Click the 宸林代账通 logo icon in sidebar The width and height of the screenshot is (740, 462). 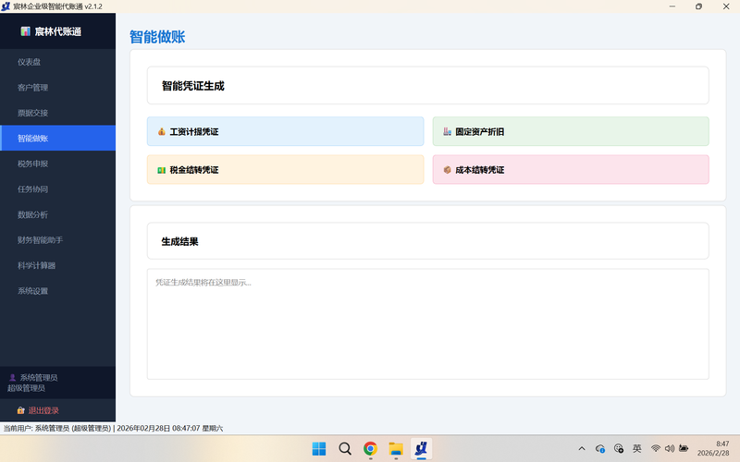coord(25,31)
